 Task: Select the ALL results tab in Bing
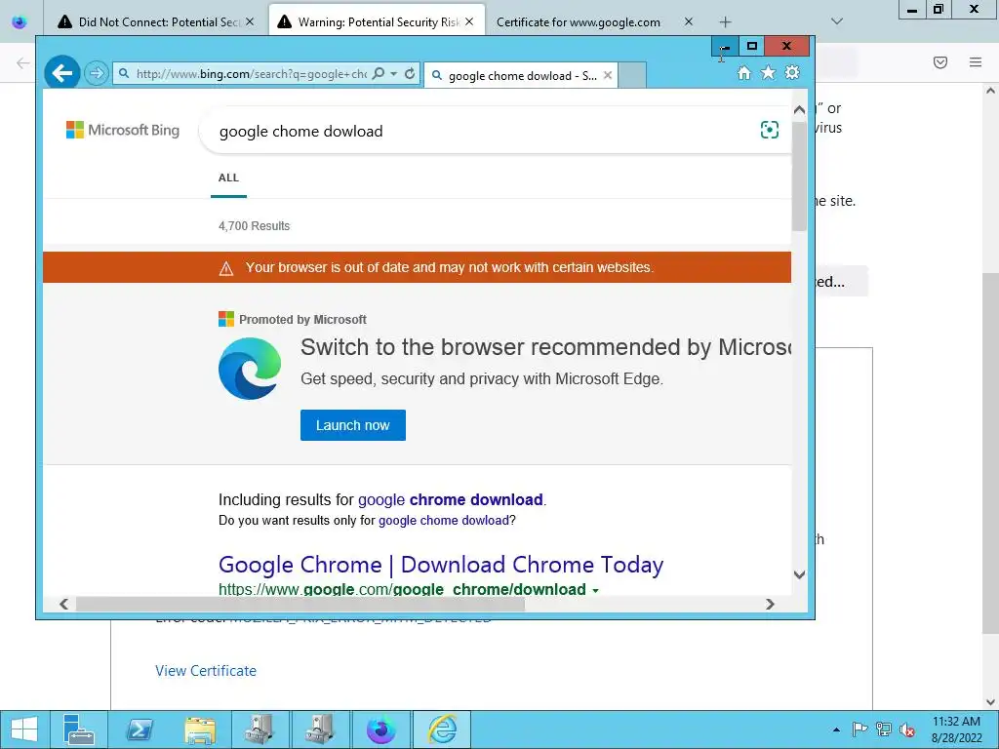pos(228,177)
